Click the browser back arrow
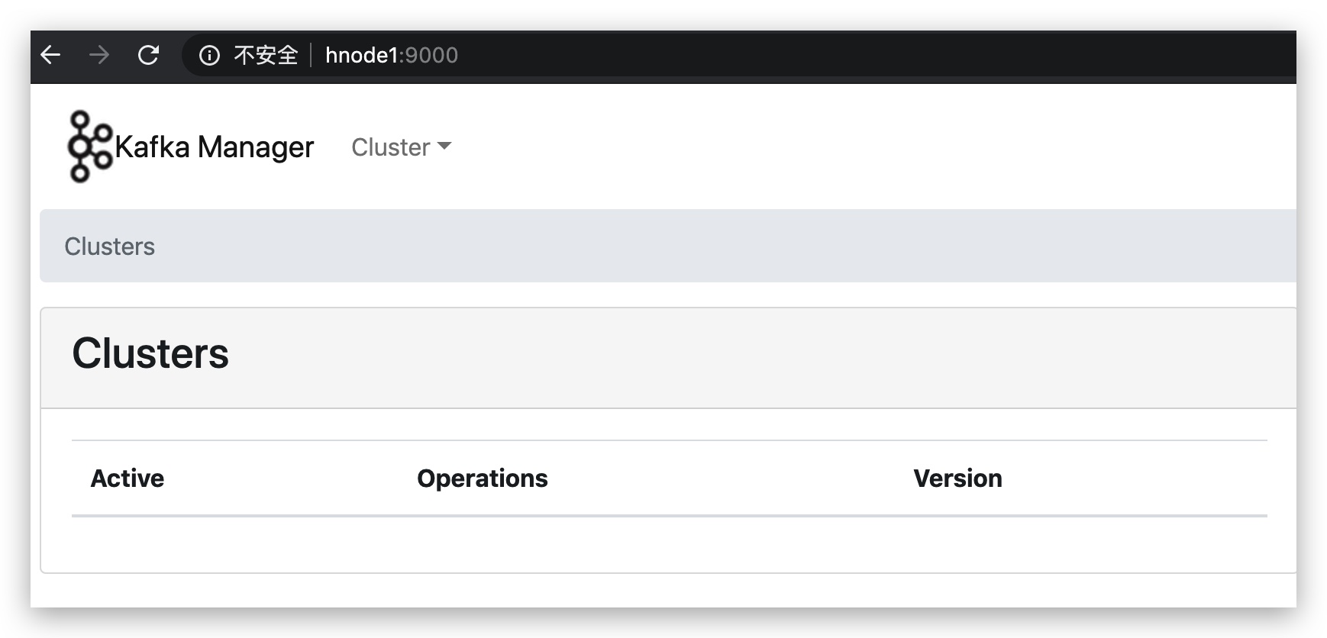 [50, 55]
